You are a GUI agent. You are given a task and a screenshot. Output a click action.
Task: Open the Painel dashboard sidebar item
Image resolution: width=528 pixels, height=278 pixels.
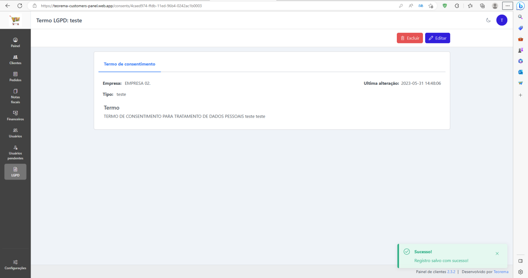tap(15, 43)
